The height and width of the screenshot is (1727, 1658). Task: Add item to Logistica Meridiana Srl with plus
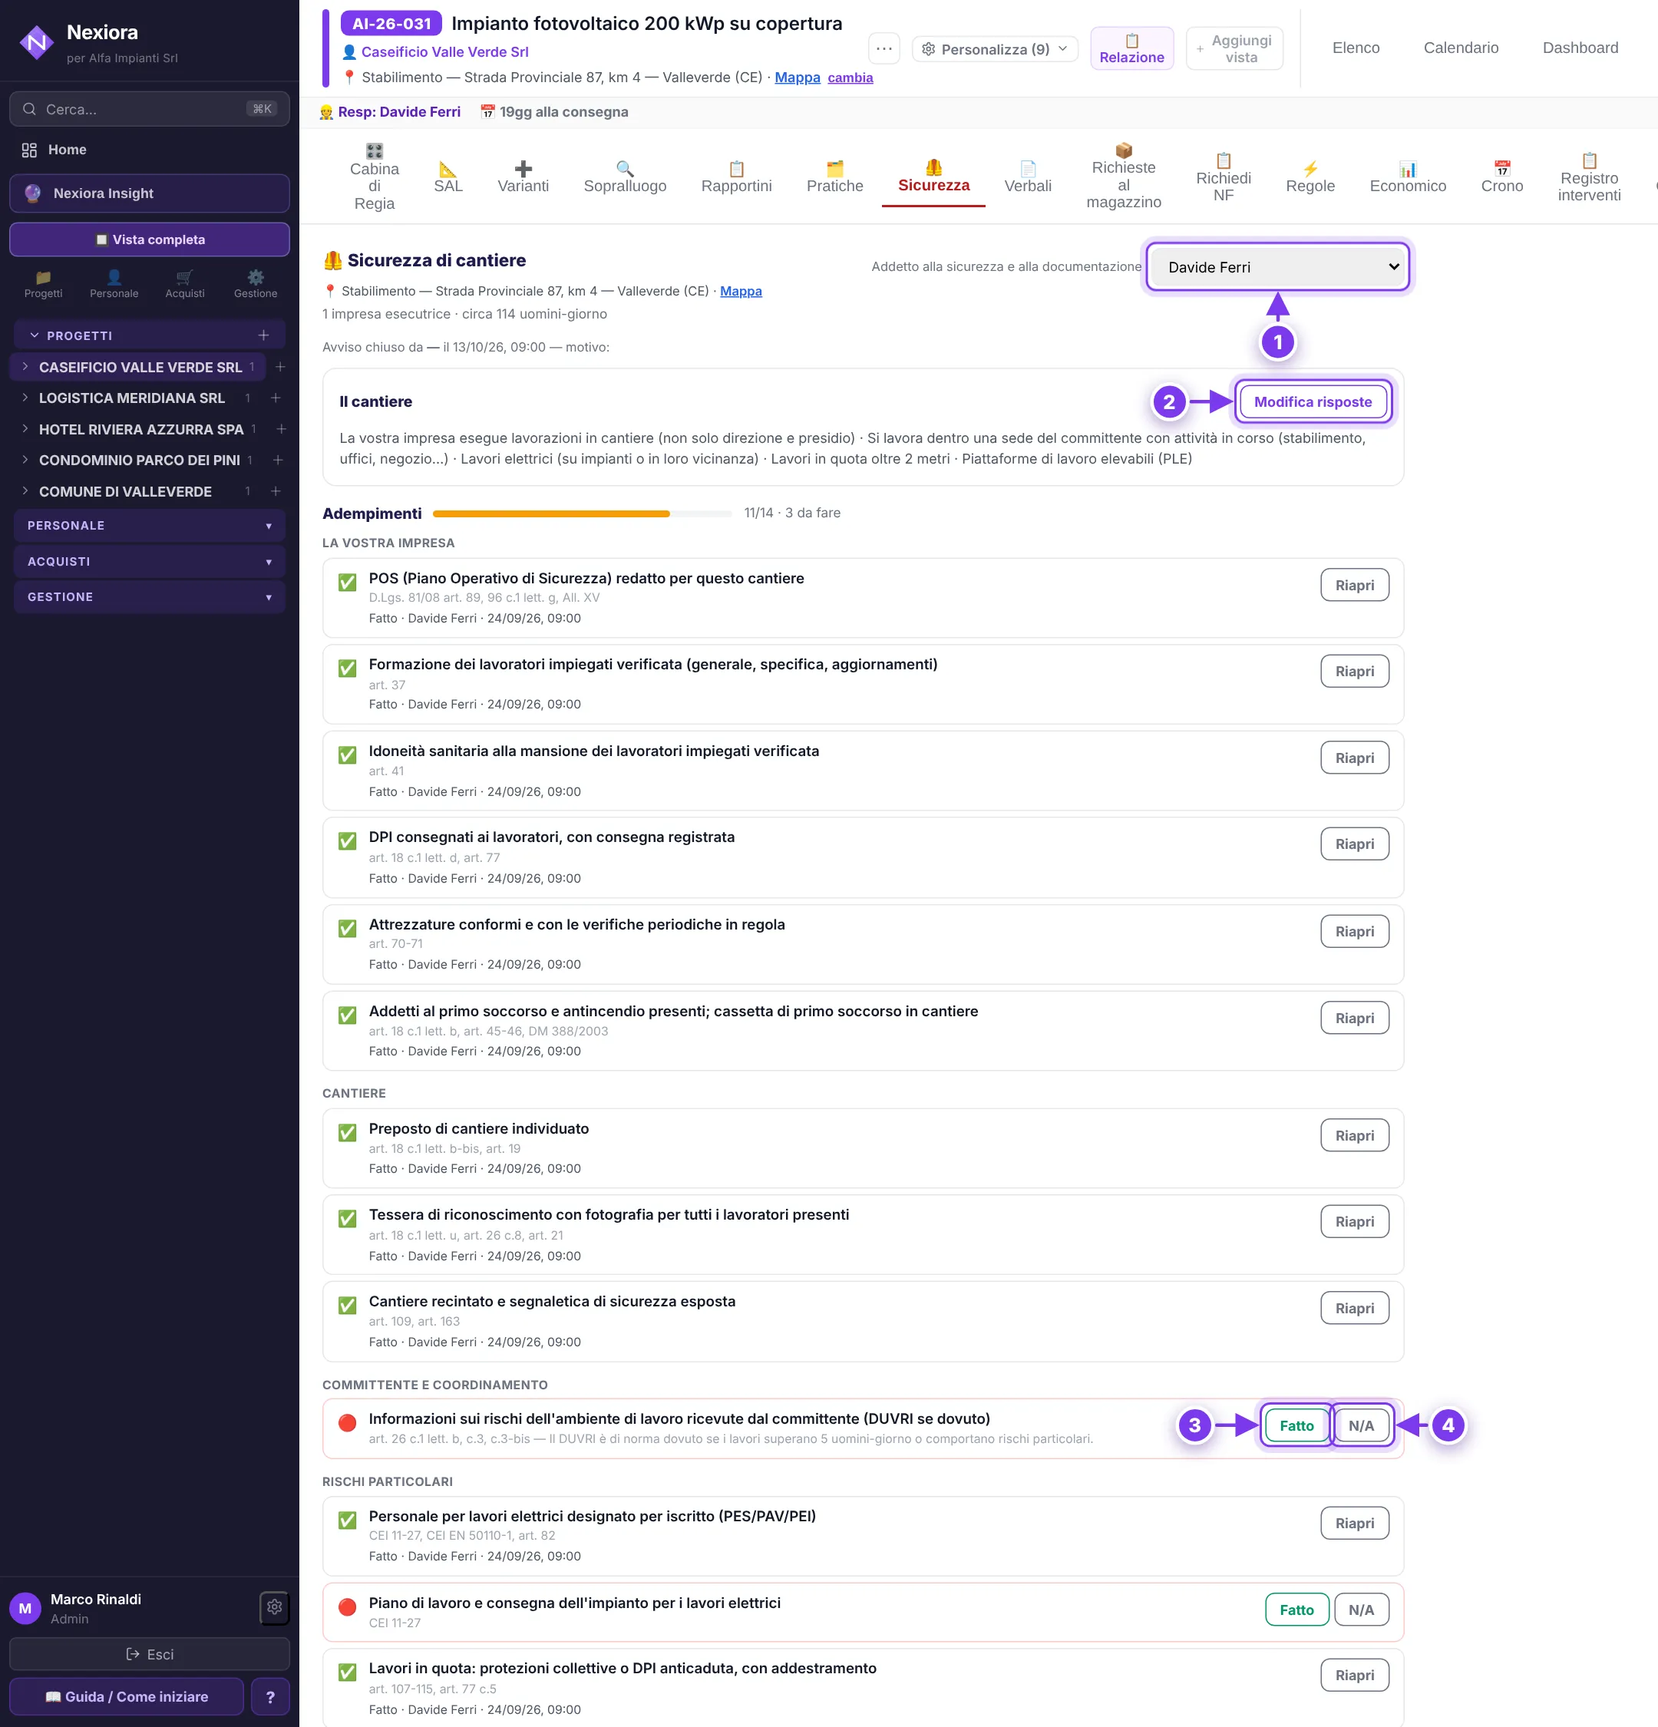[x=276, y=398]
